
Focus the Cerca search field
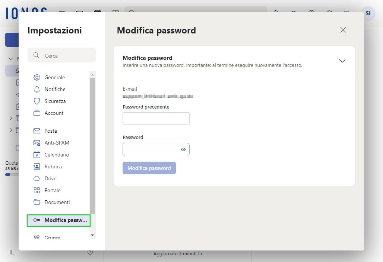[61, 55]
